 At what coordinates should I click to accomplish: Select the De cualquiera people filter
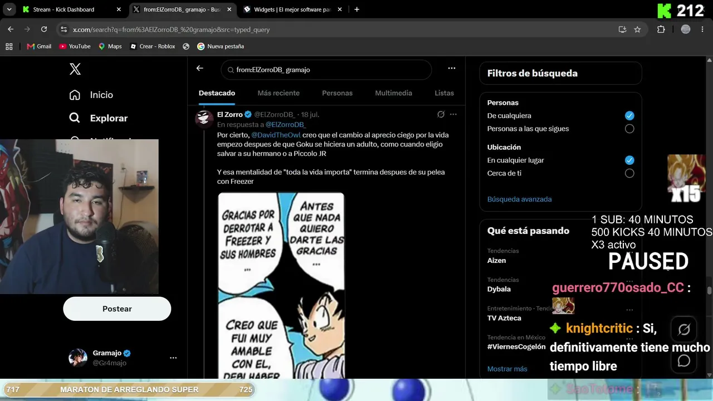(629, 116)
